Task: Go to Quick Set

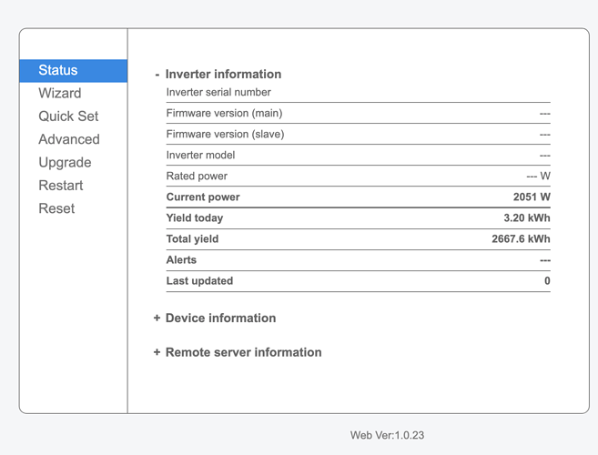Action: pyautogui.click(x=68, y=116)
